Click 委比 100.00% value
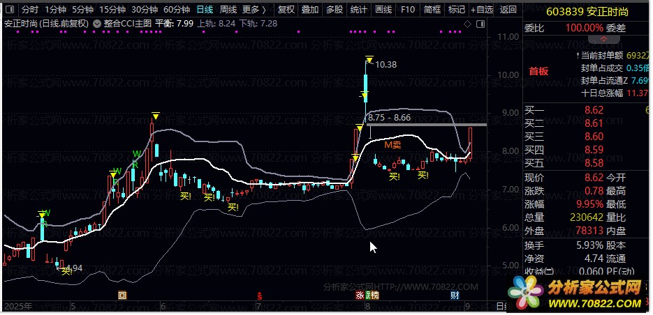 coord(585,29)
